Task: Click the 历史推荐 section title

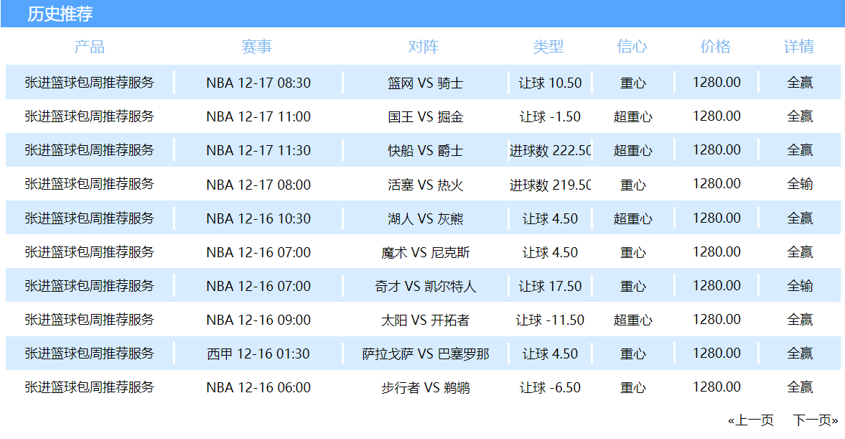Action: click(60, 14)
